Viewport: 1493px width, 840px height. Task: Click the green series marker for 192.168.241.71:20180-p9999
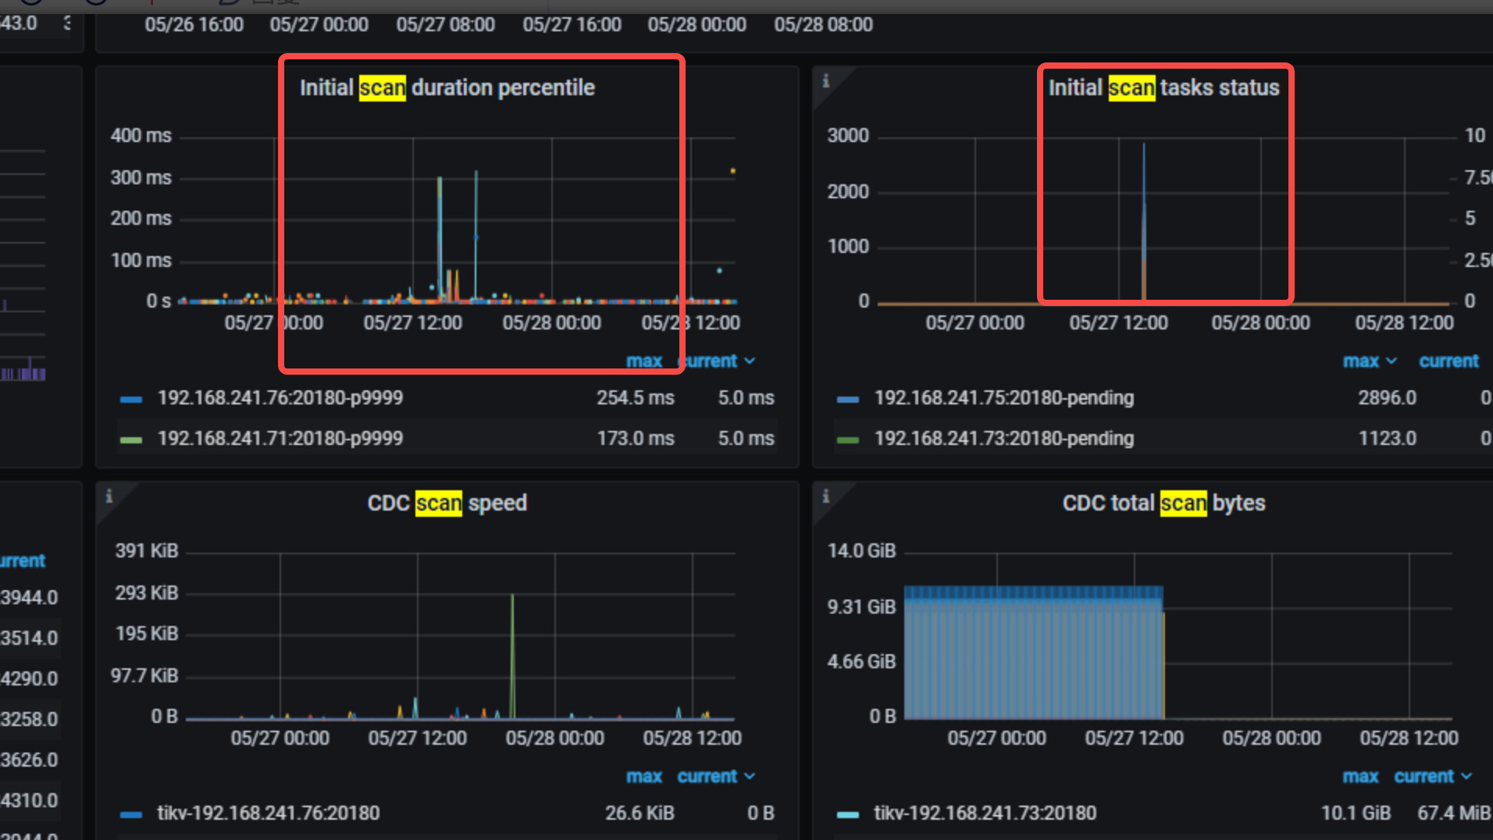click(131, 440)
